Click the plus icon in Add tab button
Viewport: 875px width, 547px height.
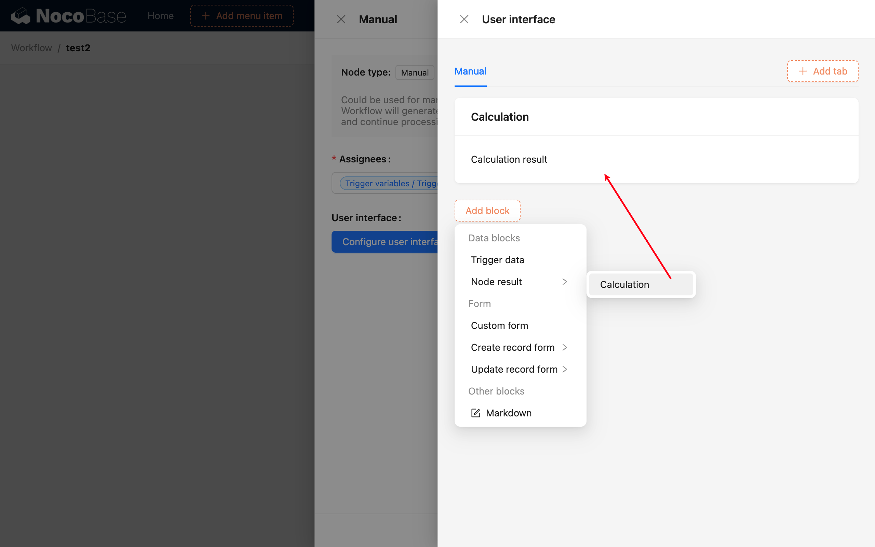tap(803, 71)
